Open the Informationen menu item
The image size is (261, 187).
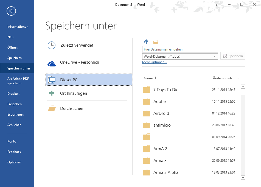click(x=18, y=27)
